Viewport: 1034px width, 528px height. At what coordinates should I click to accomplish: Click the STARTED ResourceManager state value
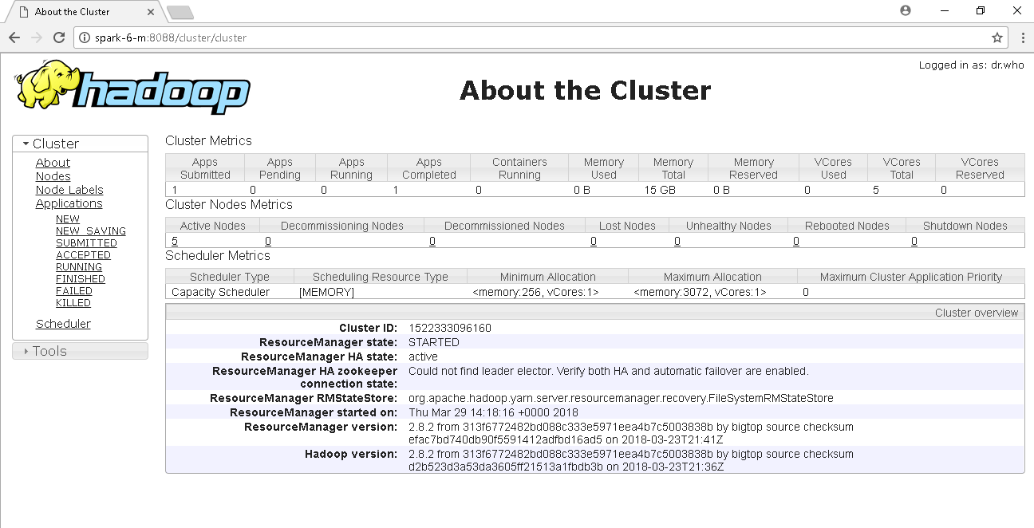(434, 342)
